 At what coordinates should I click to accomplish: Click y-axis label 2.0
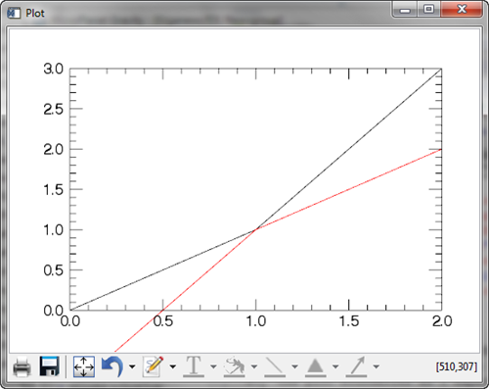point(54,150)
